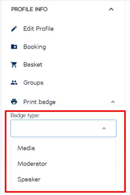Click the printer icon for Print badge
The width and height of the screenshot is (130, 195).
pos(14,102)
